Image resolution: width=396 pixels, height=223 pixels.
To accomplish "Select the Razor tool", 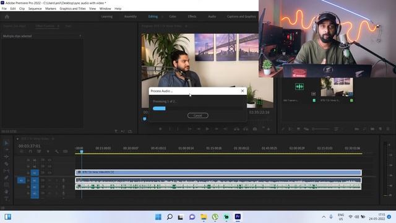I will (6, 164).
